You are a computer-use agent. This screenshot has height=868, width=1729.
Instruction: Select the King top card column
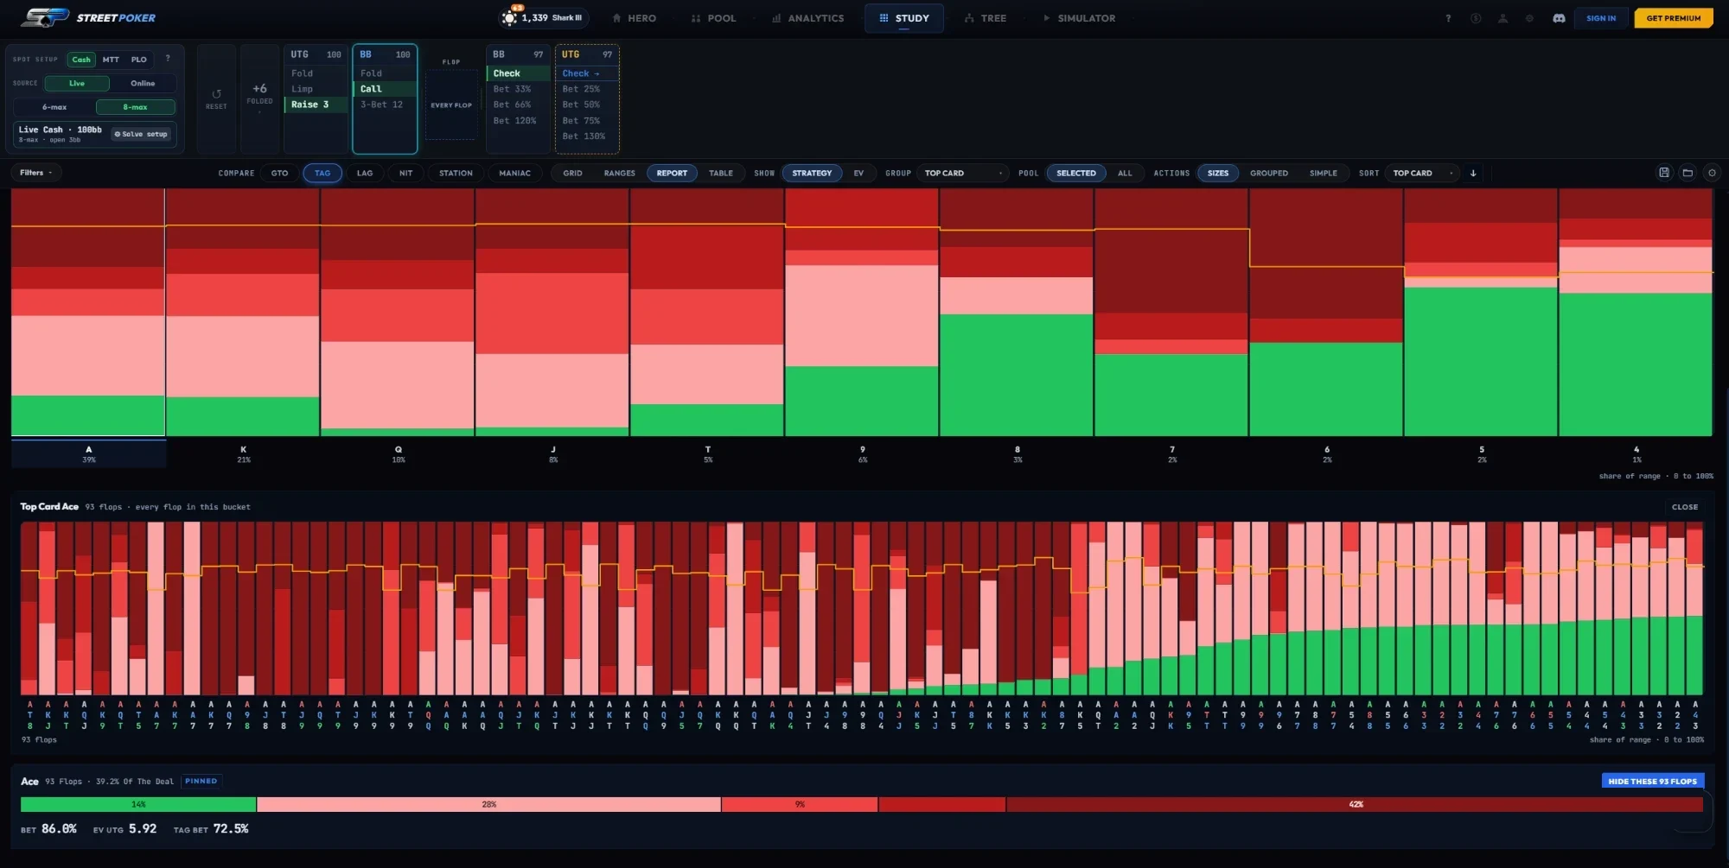point(243,313)
